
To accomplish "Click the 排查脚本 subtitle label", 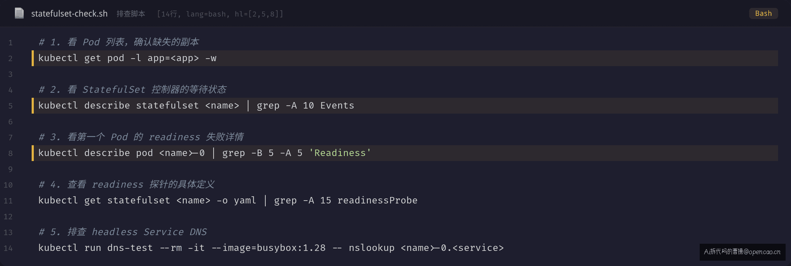I will tap(131, 14).
